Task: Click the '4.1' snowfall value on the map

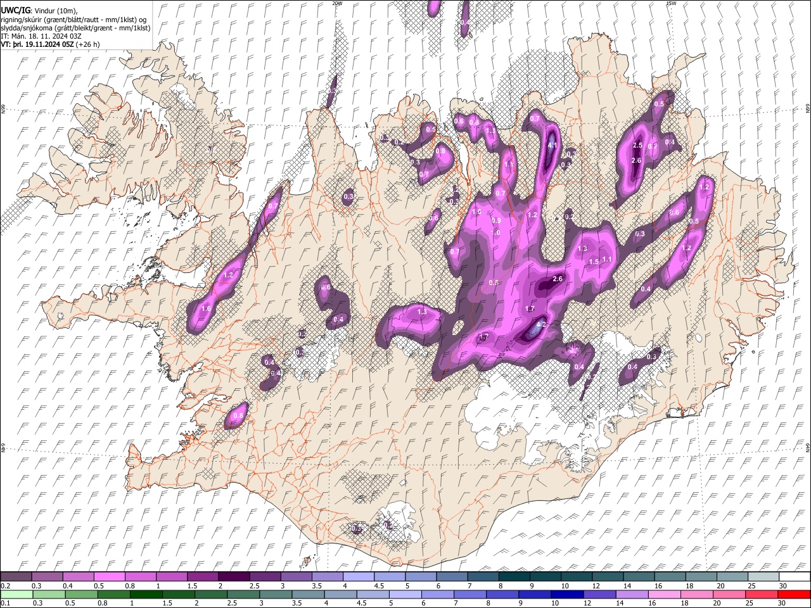Action: point(552,146)
